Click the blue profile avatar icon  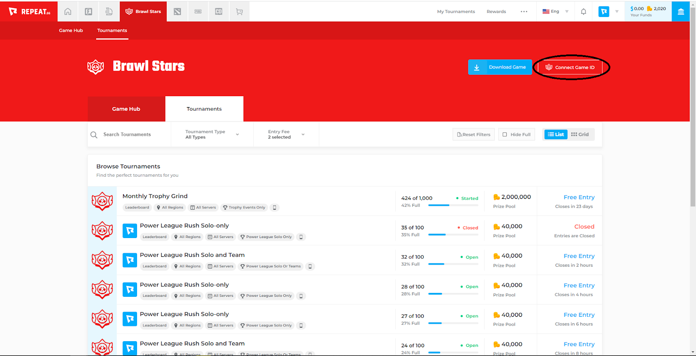(x=604, y=12)
